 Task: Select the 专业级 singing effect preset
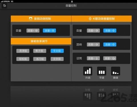click(x=57, y=51)
